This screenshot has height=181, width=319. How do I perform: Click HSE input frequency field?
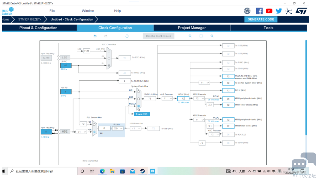coord(46,132)
